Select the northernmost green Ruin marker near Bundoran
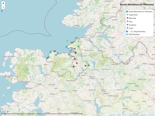This screenshot has height=116, width=155. pos(76,38)
